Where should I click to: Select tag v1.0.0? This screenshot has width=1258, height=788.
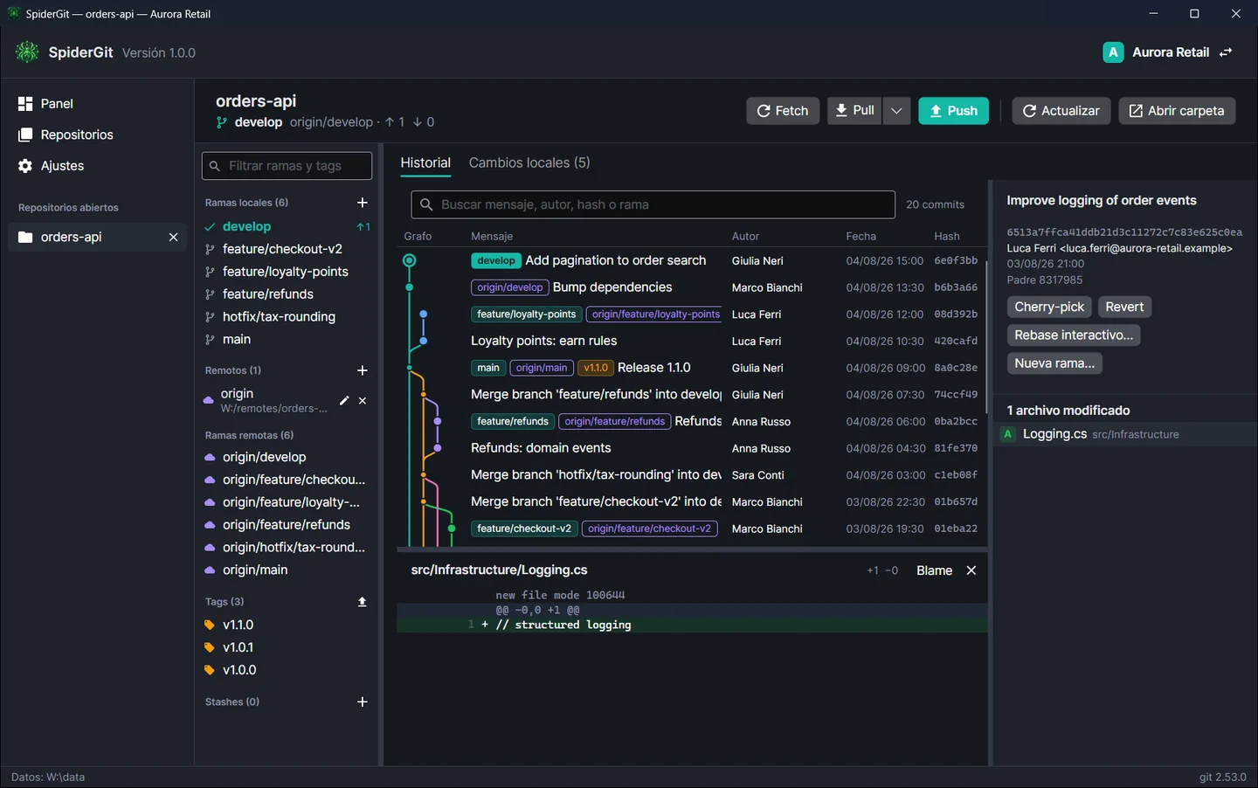[x=287, y=670]
